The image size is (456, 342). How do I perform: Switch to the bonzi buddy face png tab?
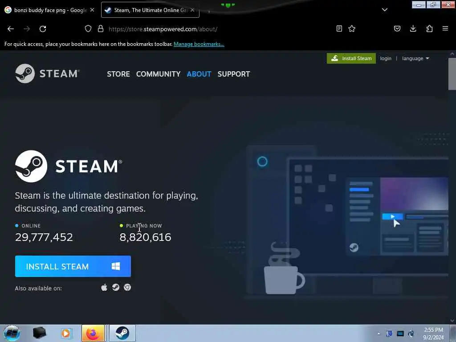pyautogui.click(x=50, y=10)
